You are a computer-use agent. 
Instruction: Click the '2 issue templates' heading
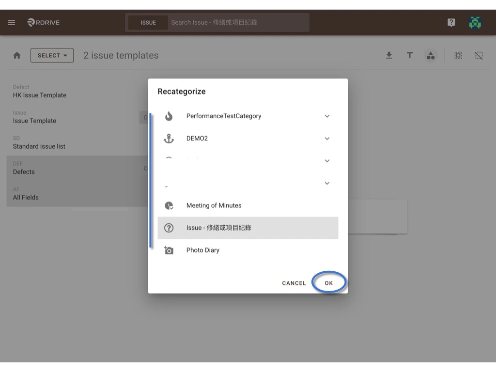(121, 55)
